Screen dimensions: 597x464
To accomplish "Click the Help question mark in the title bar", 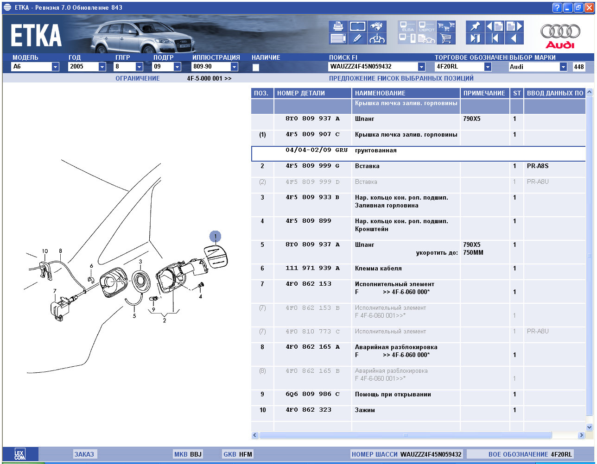I will pyautogui.click(x=557, y=7).
